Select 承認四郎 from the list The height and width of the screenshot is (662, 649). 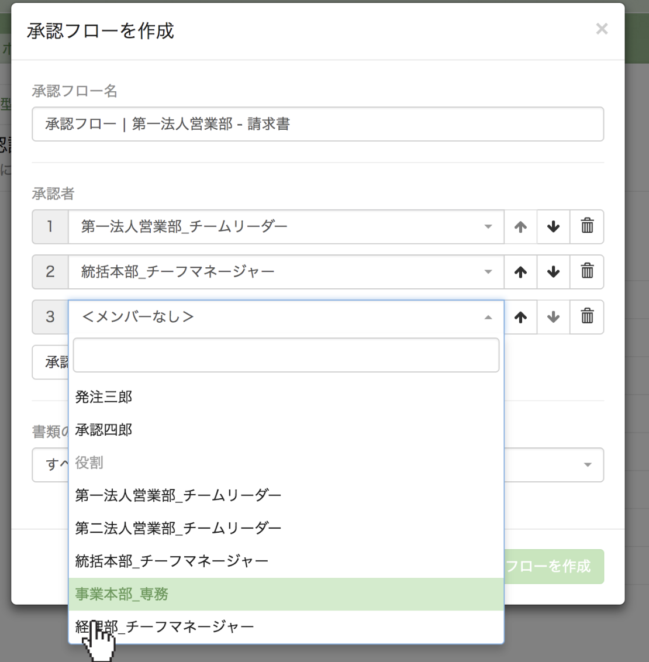[x=286, y=430]
